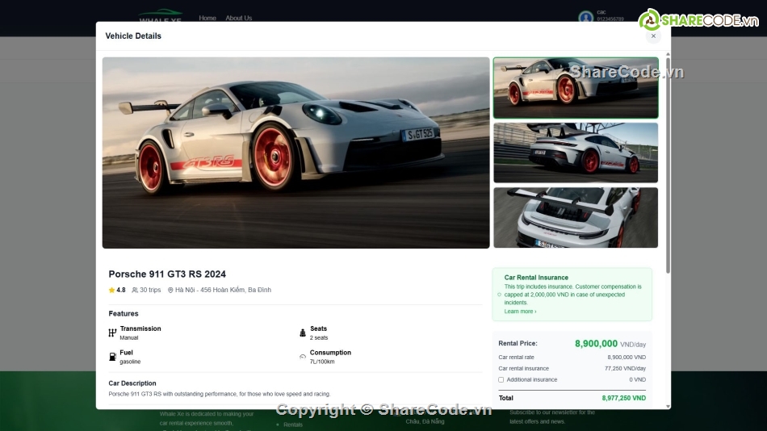Close the Vehicle Details dialog
The image size is (767, 431).
pyautogui.click(x=653, y=36)
